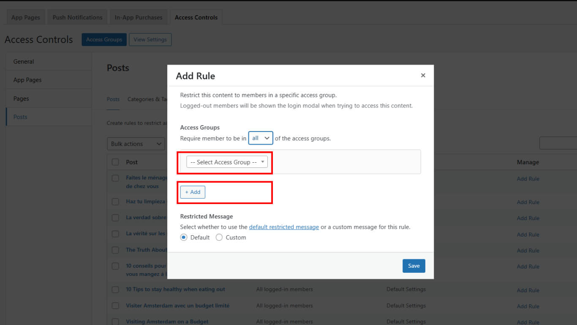The image size is (577, 325).
Task: Click the + Add button
Action: 193,192
